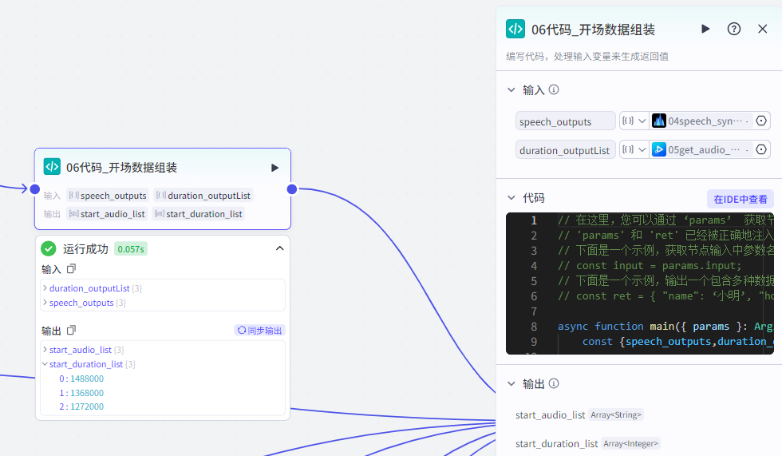
Task: Click the info icon next to 输出 heading
Action: click(554, 384)
